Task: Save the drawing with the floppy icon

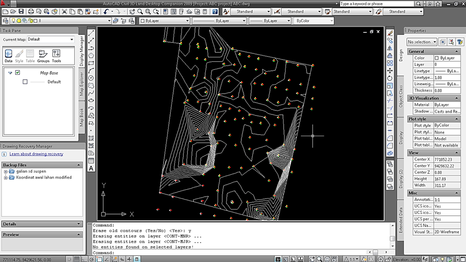Action: pyautogui.click(x=21, y=11)
